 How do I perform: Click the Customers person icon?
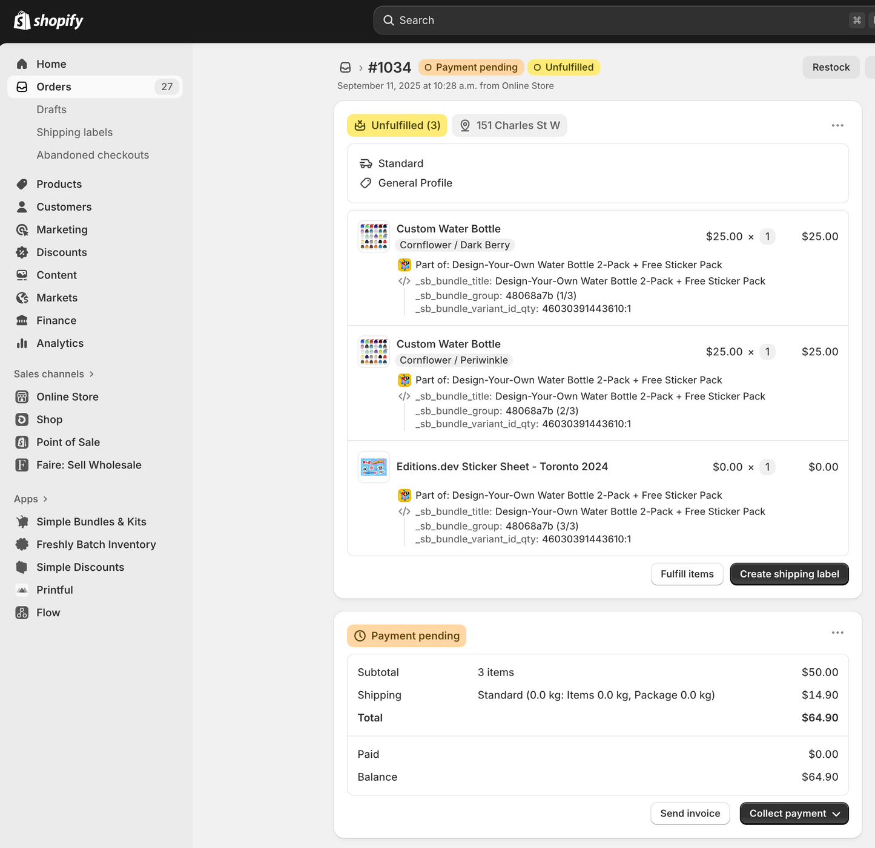pos(22,207)
